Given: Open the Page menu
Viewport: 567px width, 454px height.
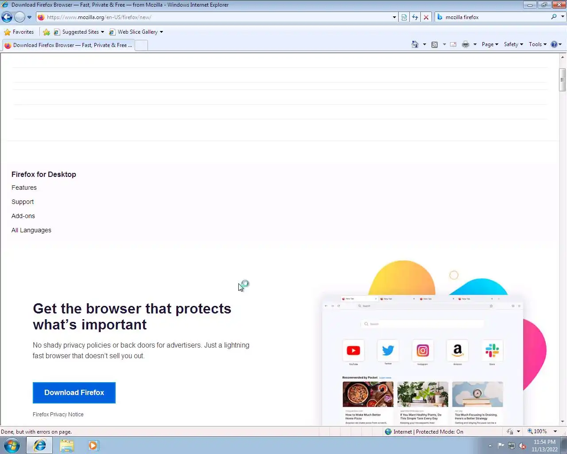Looking at the screenshot, I should point(490,44).
